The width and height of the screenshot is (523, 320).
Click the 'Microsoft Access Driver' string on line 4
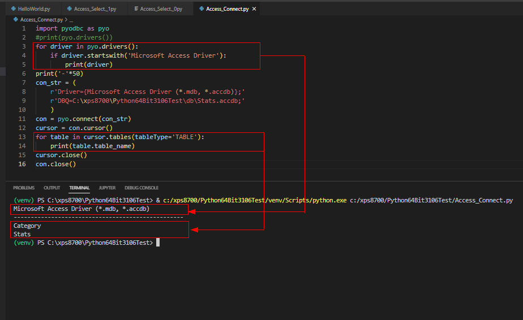pyautogui.click(x=173, y=55)
